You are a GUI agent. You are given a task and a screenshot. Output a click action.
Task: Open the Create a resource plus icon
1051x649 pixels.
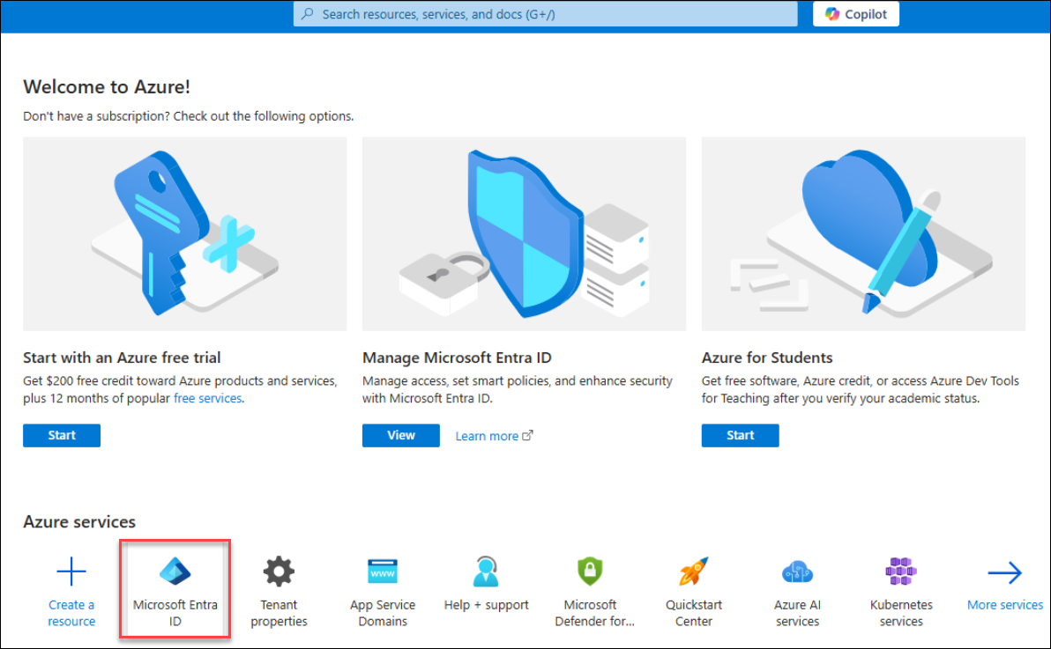[x=71, y=572]
